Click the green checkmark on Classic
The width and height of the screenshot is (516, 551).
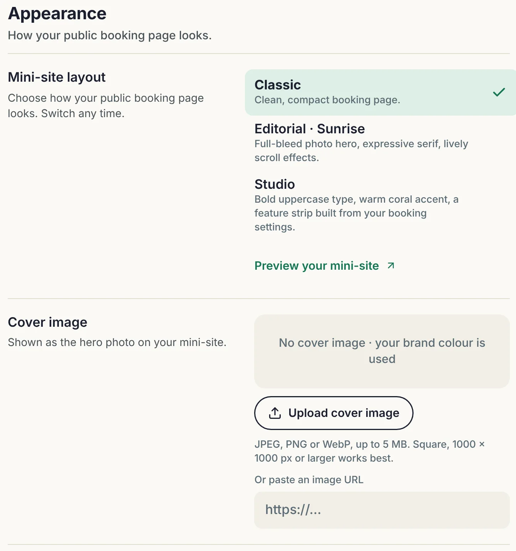click(499, 92)
